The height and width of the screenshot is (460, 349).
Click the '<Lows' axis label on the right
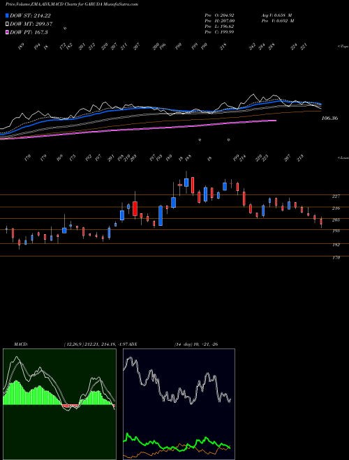tap(343, 158)
